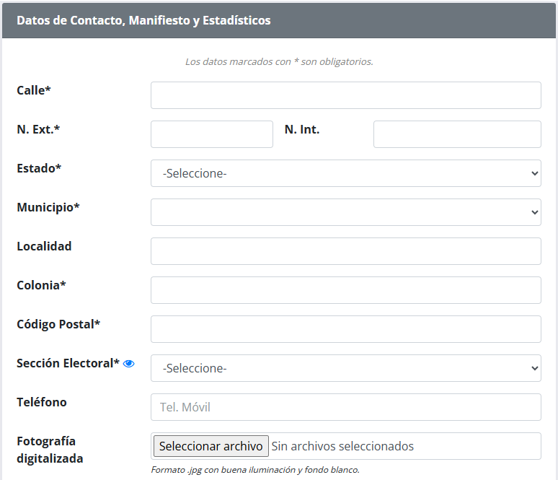The width and height of the screenshot is (558, 480).
Task: Click the Datos de Contacto section header
Action: coord(143,20)
